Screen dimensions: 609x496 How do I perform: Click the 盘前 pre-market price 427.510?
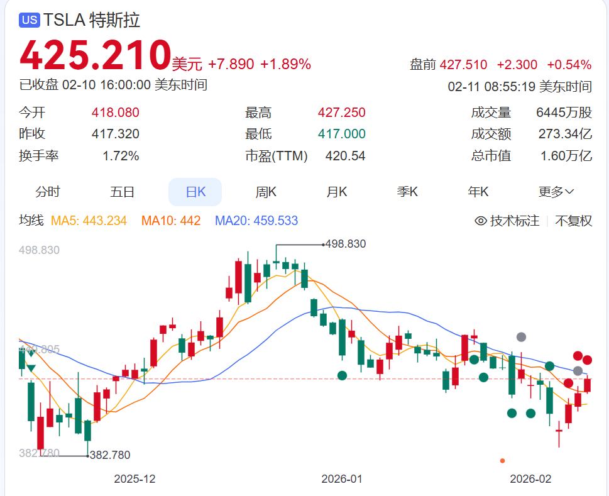click(463, 65)
